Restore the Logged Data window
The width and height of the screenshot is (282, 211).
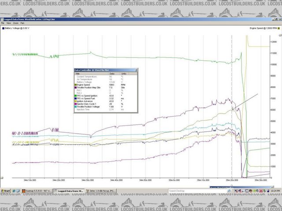coord(276,19)
